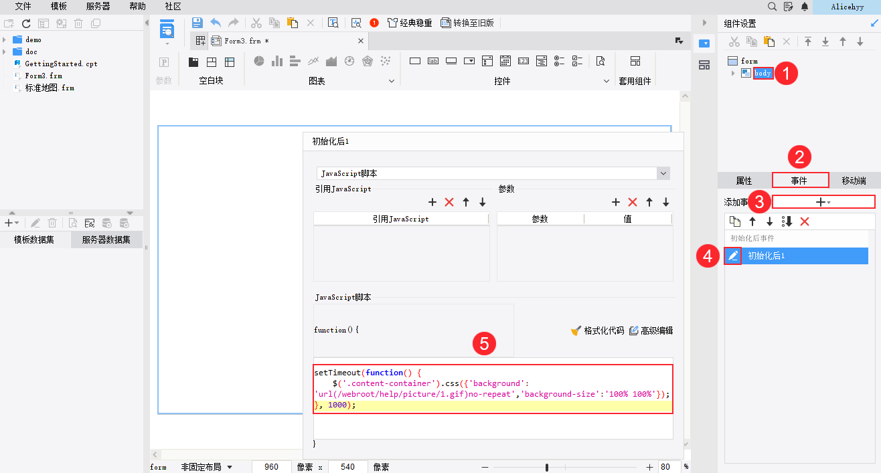881x473 pixels.
Task: Edit 初始化后1 event with pencil icon
Action: 734,256
